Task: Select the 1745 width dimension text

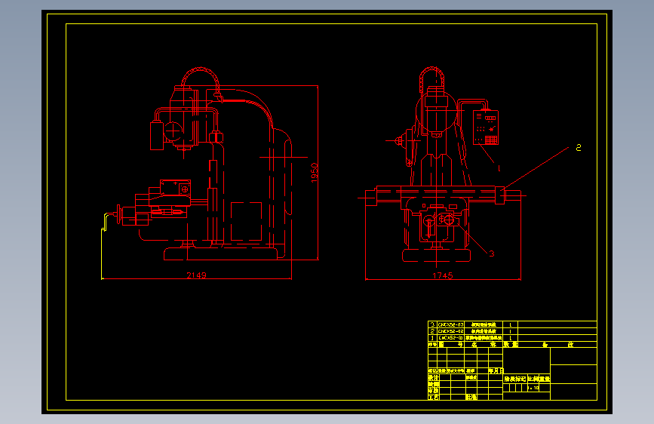Action: click(x=443, y=275)
